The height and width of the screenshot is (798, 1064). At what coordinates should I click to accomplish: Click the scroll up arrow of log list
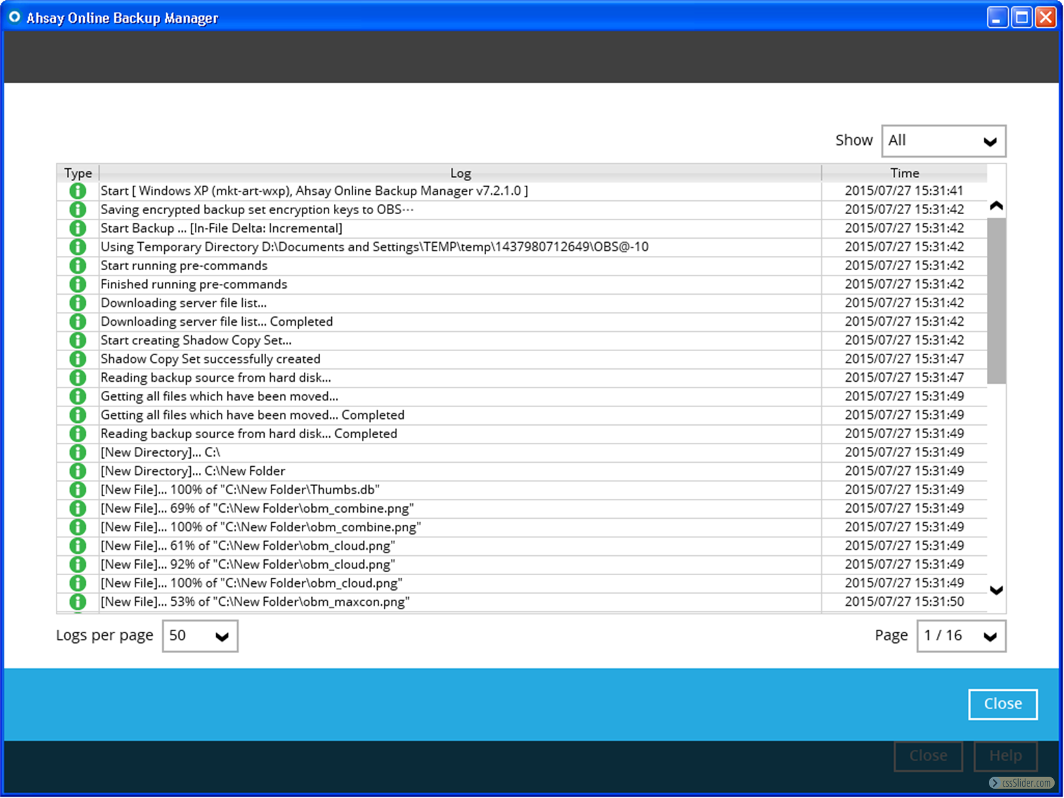[996, 205]
